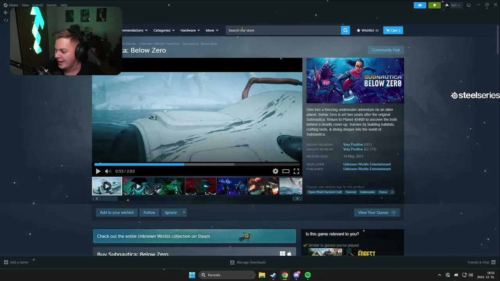Select the Survival tag

[x=351, y=192]
